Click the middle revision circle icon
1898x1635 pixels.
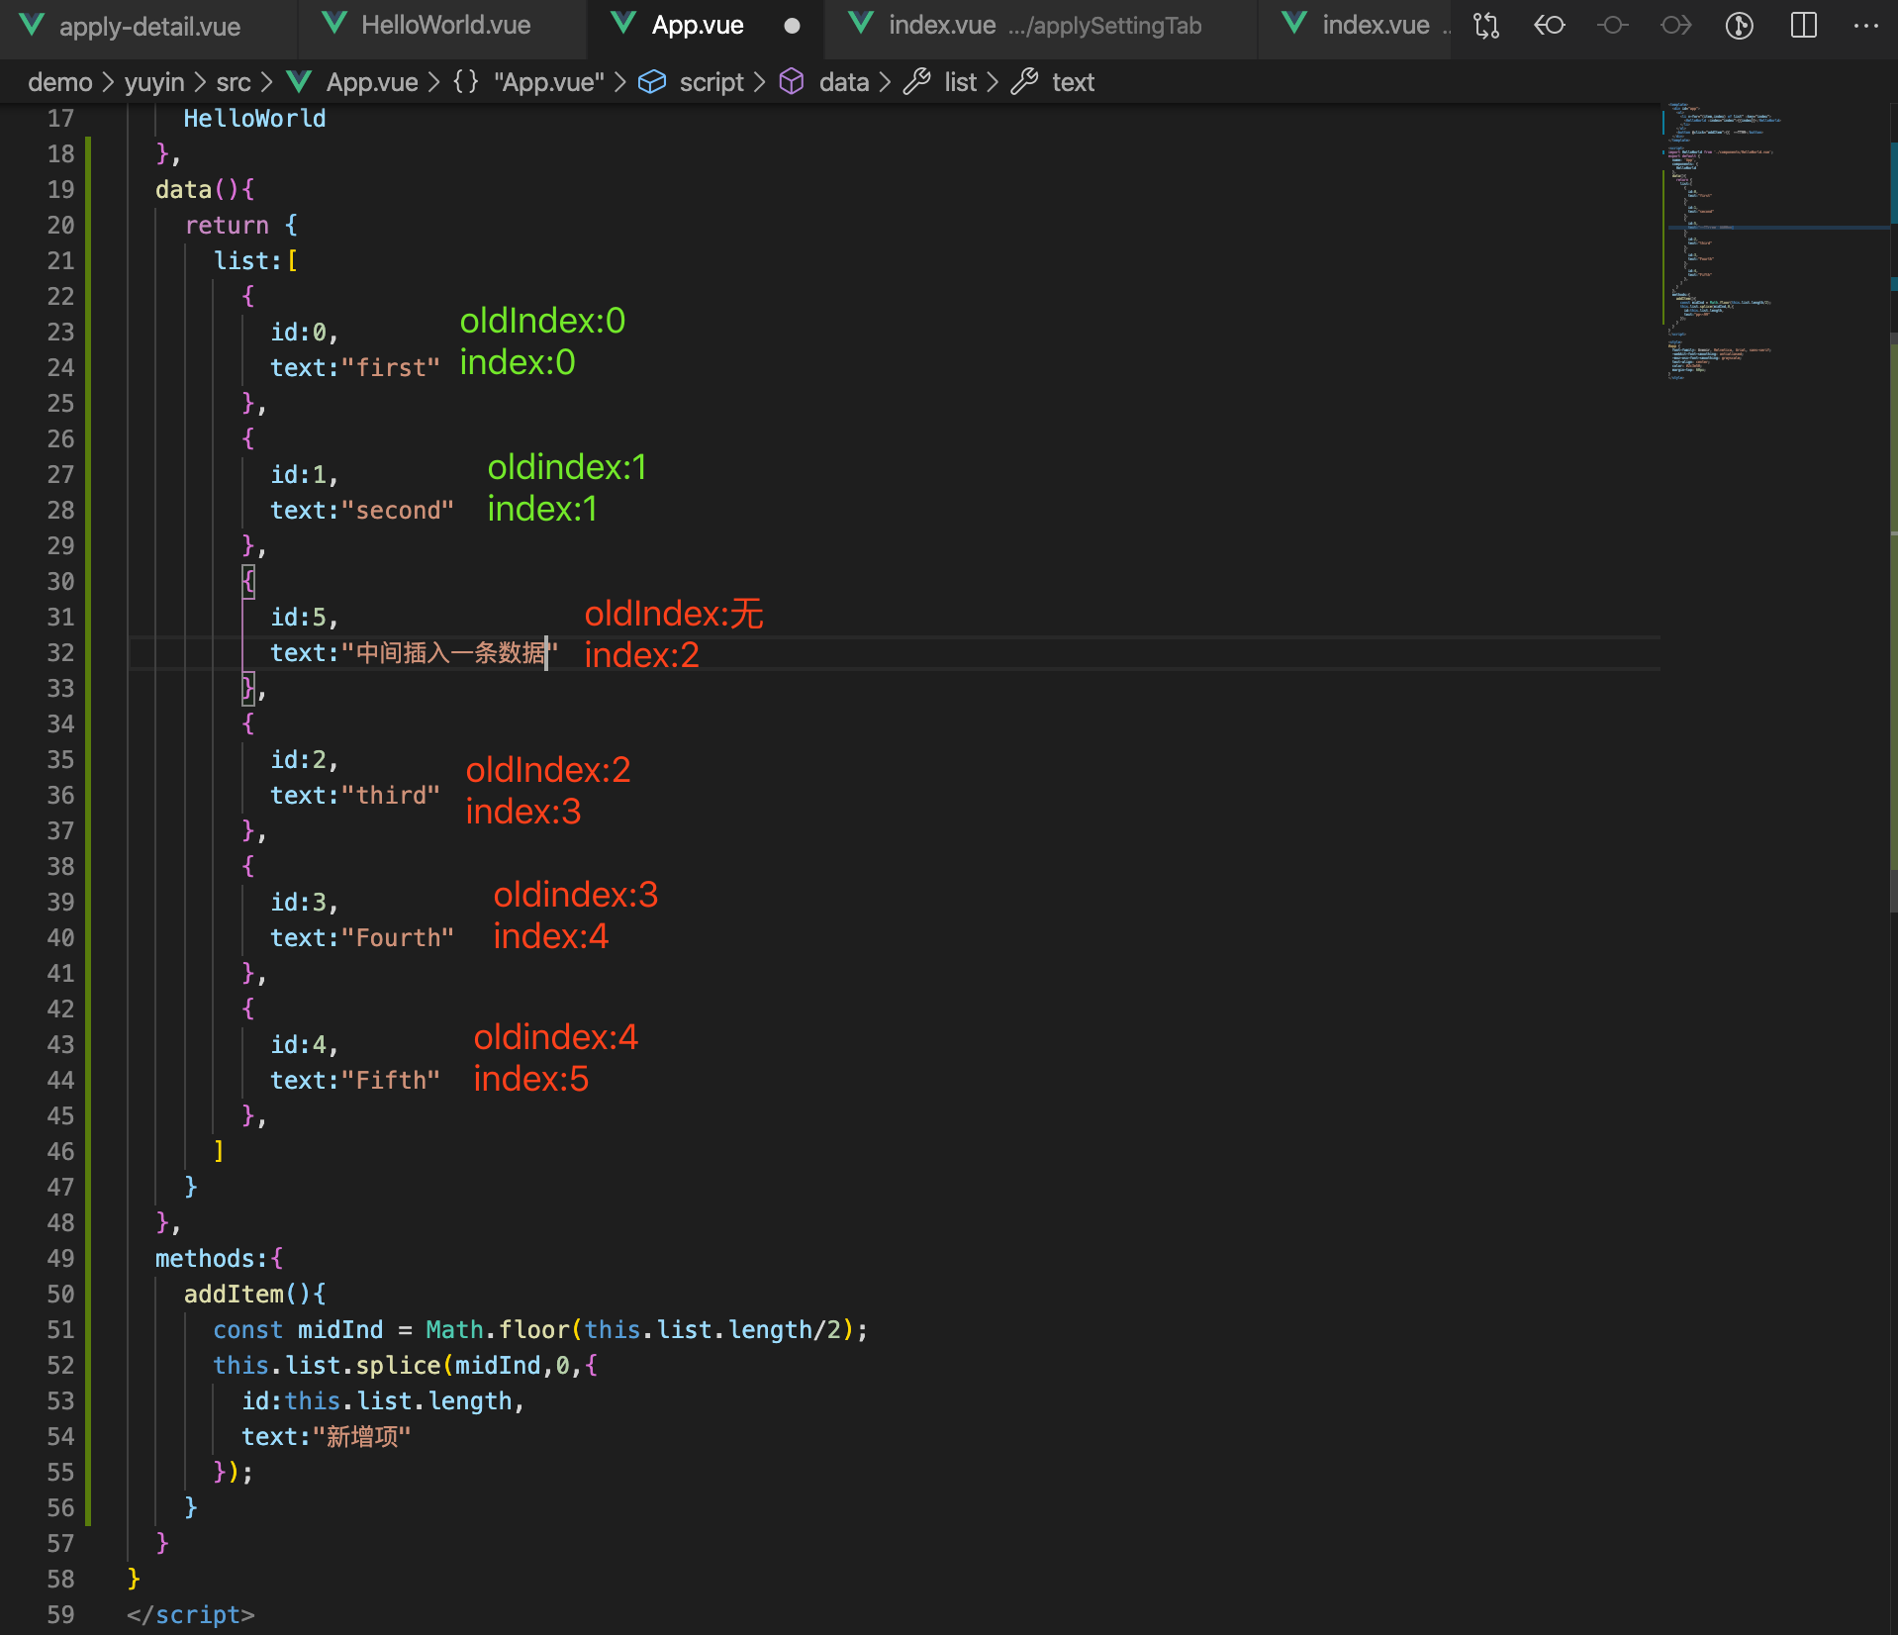(1612, 26)
